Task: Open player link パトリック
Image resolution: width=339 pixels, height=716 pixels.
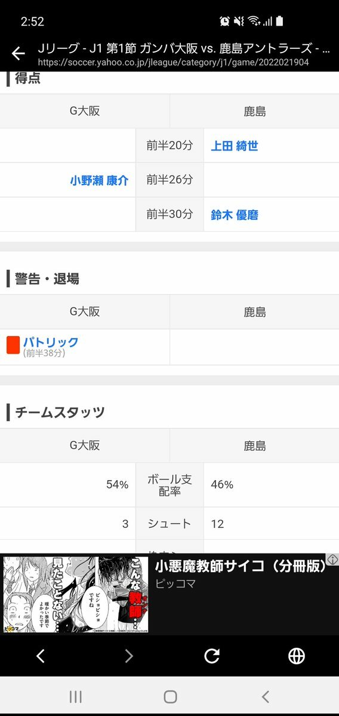Action: point(51,342)
